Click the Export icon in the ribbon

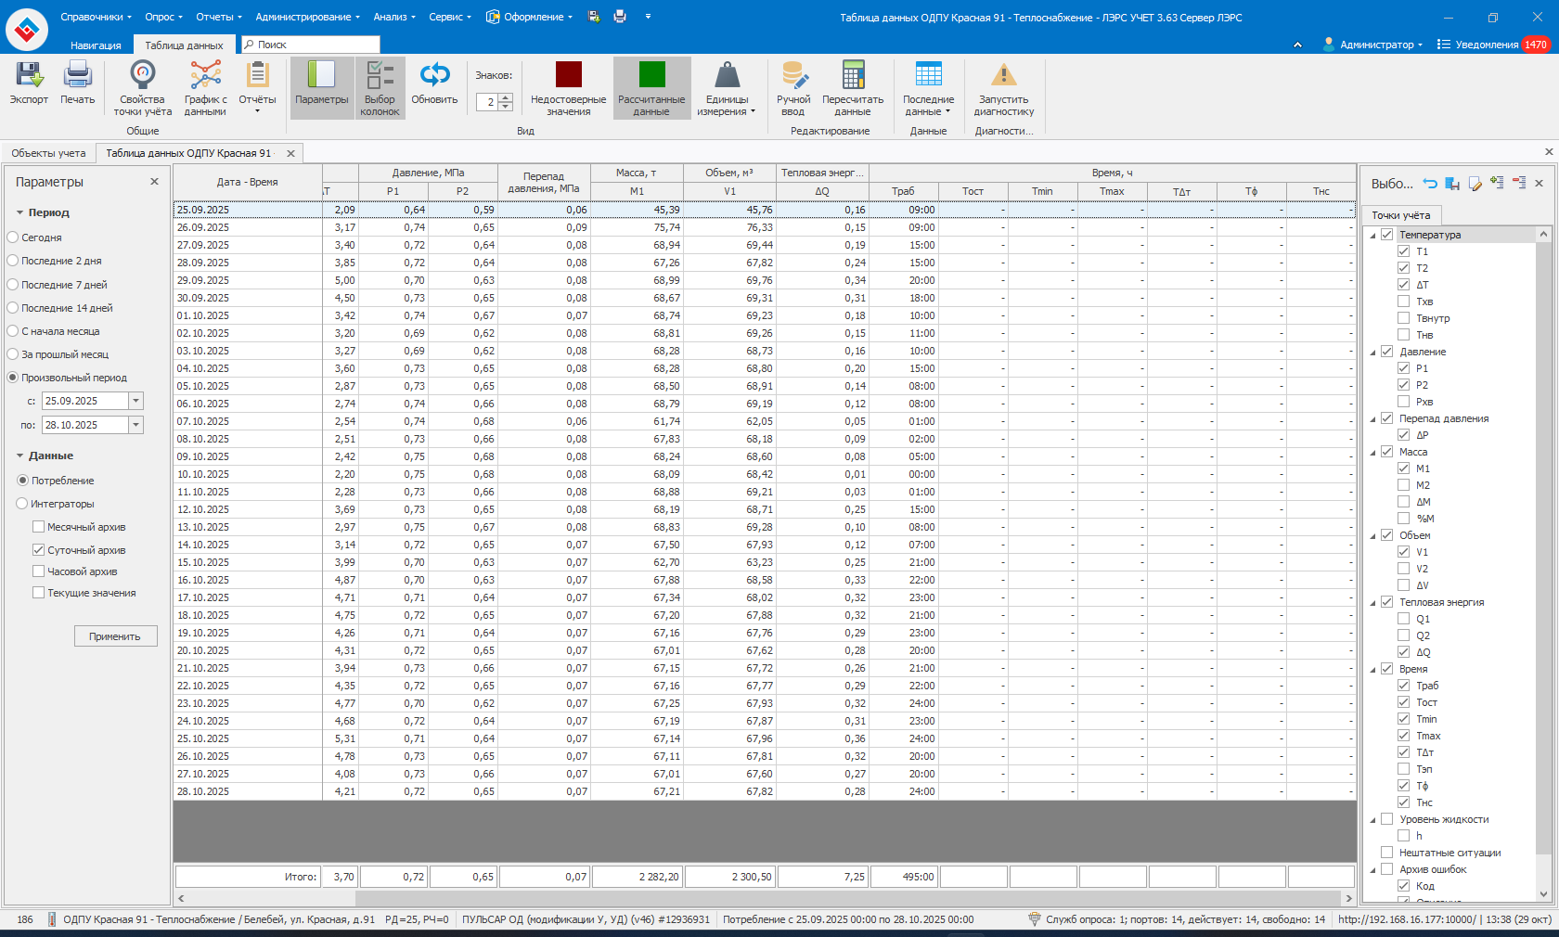[29, 76]
